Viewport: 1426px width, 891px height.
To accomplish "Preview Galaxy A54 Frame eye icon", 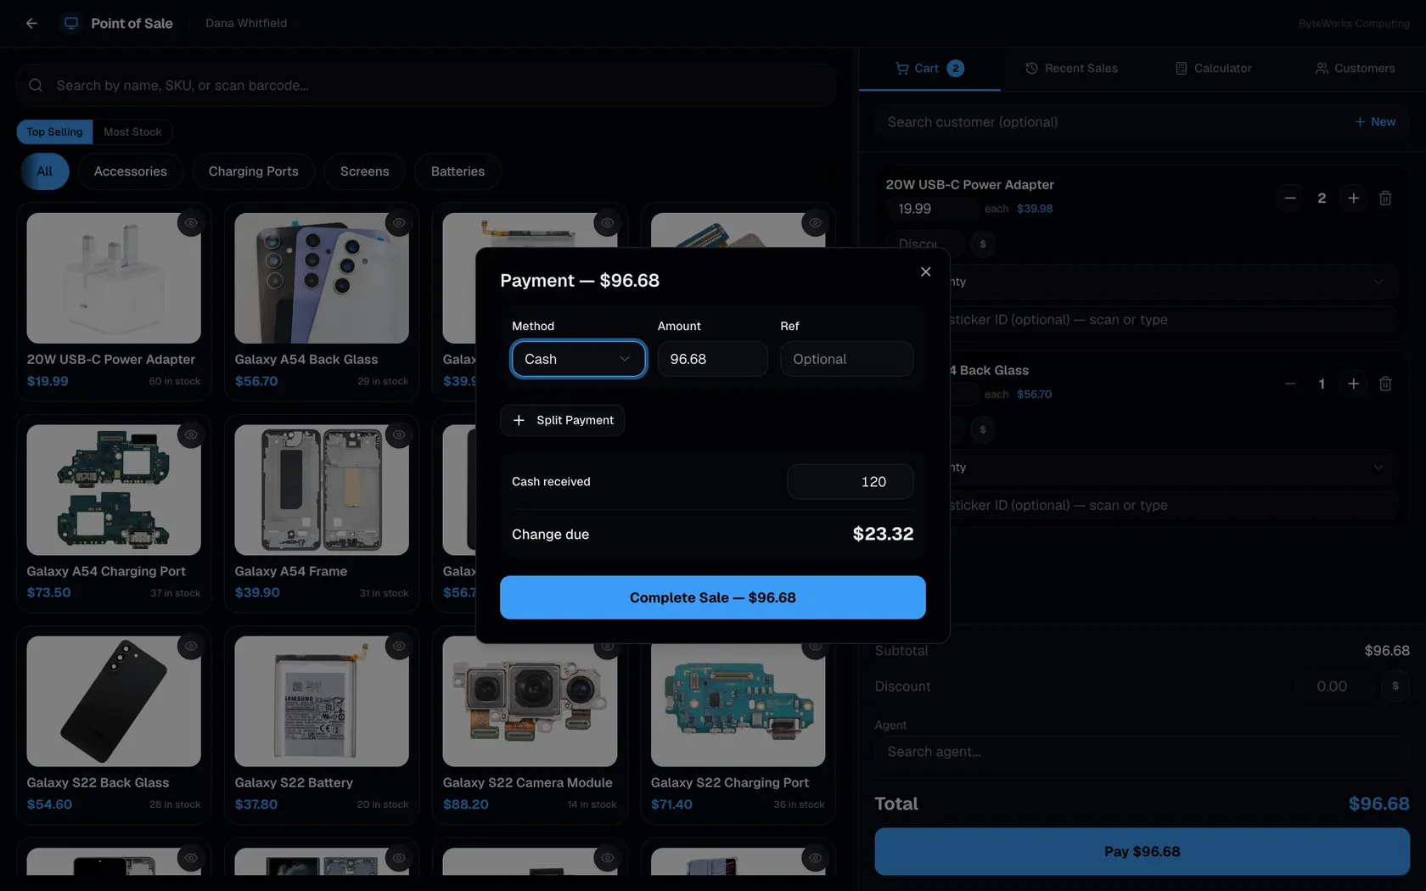I will (399, 434).
